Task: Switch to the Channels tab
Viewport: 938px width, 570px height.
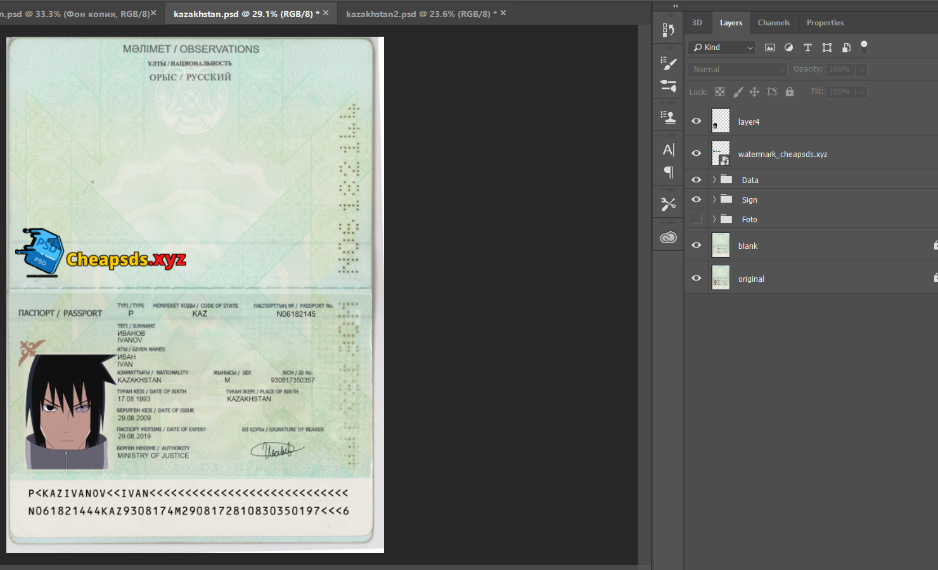Action: [x=773, y=23]
